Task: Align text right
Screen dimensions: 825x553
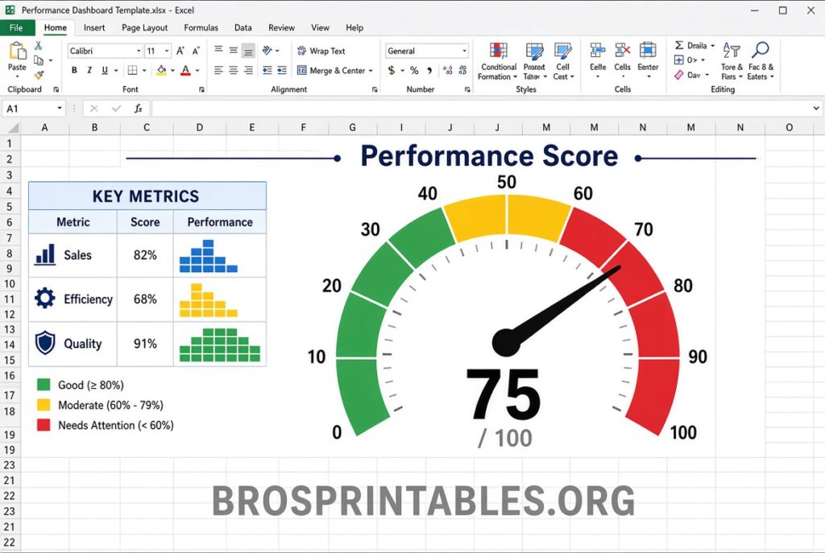Action: tap(248, 70)
